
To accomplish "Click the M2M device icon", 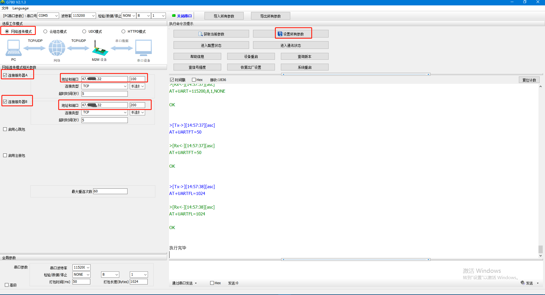I will [99, 48].
